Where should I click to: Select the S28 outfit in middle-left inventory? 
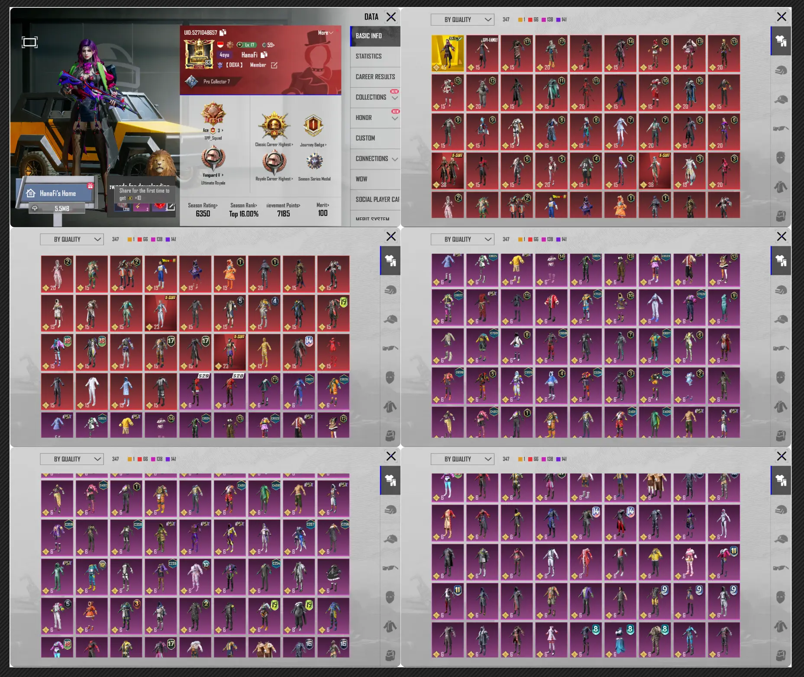point(230,391)
